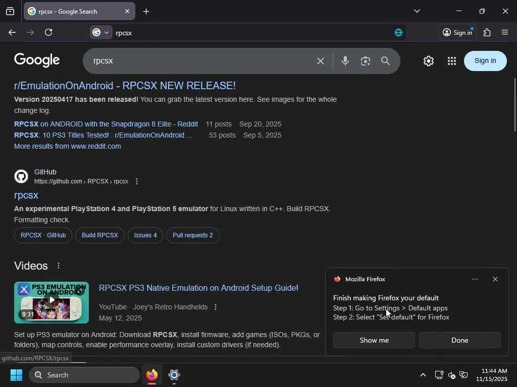Clear the Google search query
The width and height of the screenshot is (517, 387).
[321, 61]
